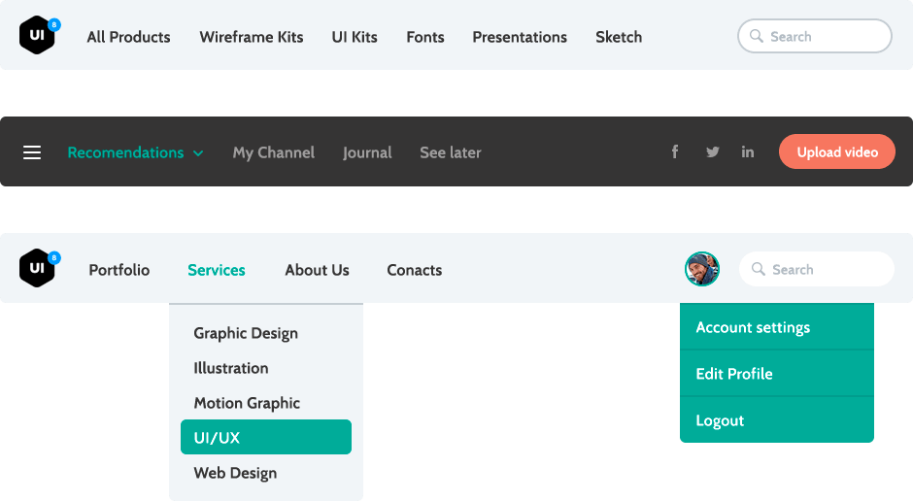Click the UI8 logo in the top navbar

point(38,36)
